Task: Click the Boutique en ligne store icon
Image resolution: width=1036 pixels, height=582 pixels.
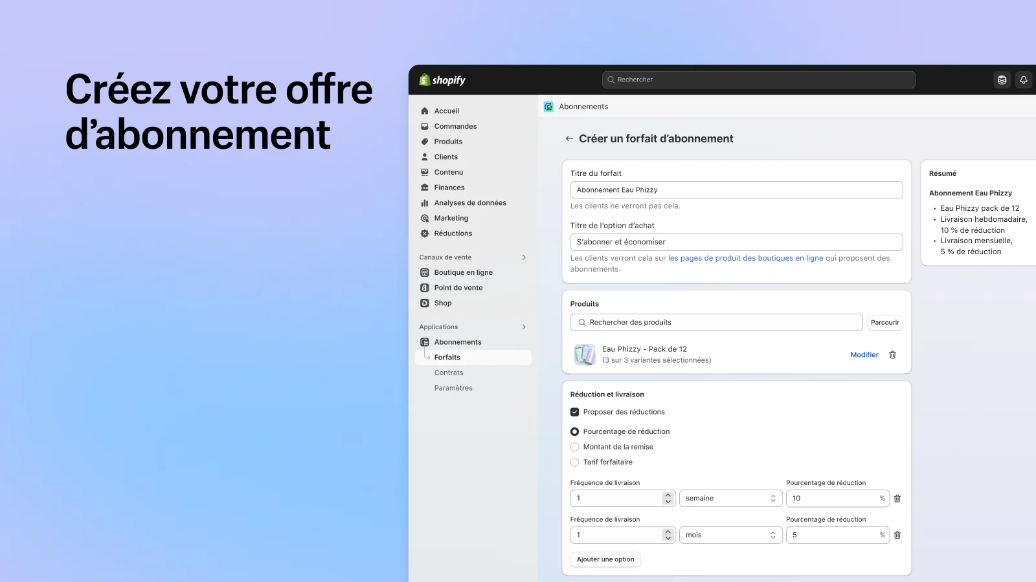Action: [425, 272]
